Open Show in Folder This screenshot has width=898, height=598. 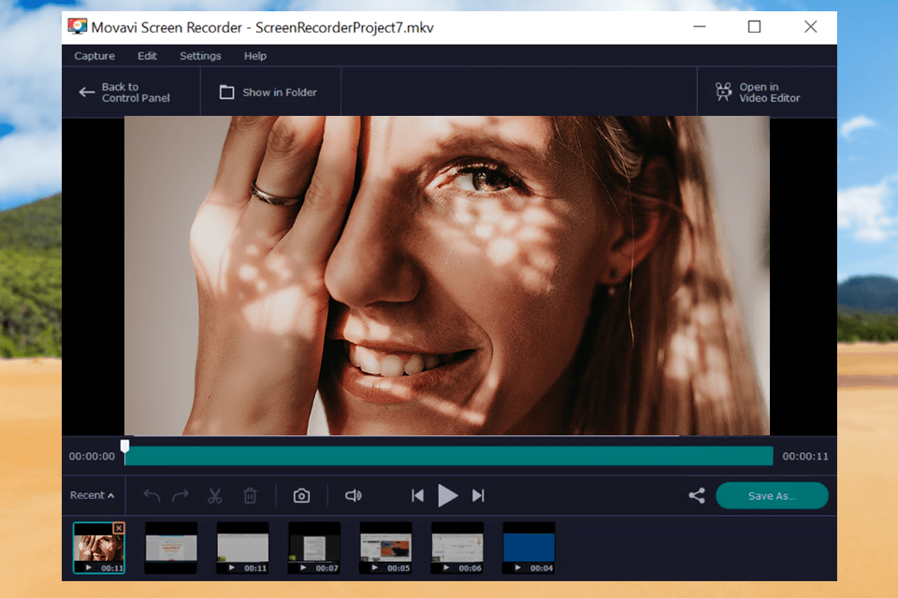click(x=270, y=91)
